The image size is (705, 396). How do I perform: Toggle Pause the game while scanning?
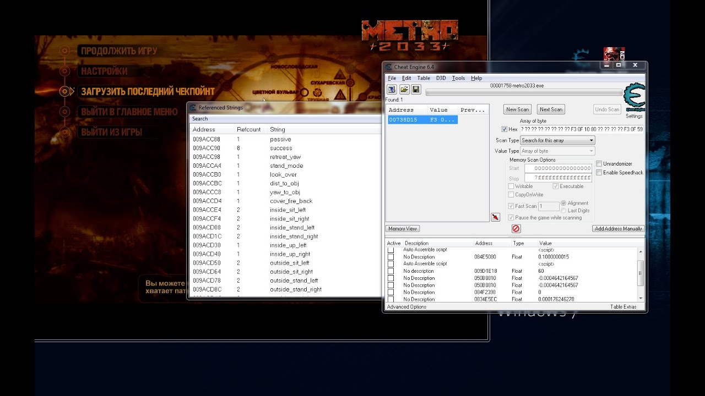(x=511, y=218)
